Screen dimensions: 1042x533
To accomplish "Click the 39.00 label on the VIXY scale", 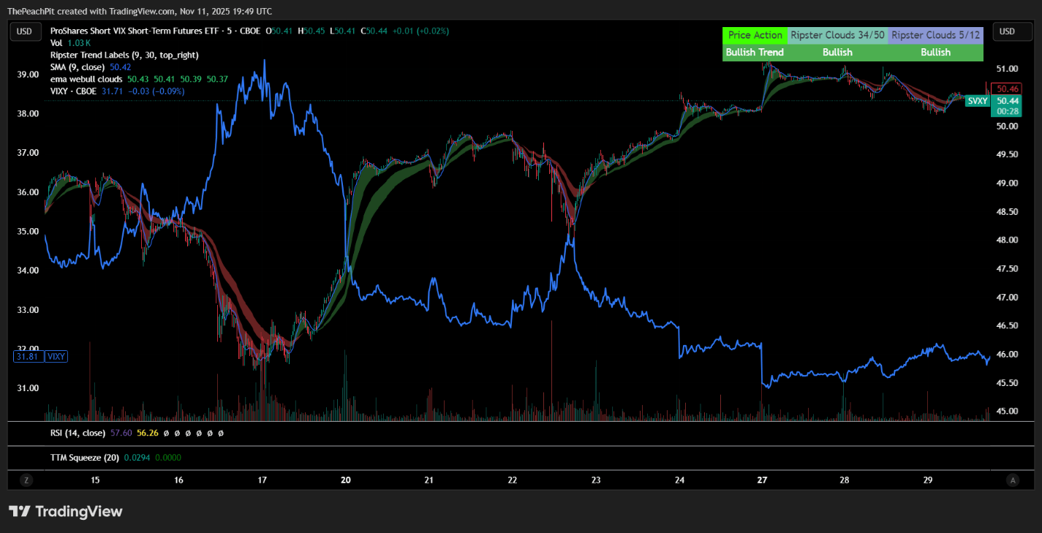I will pos(27,75).
